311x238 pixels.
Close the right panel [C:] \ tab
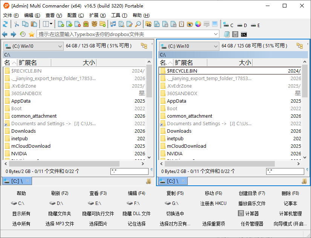[183, 180]
